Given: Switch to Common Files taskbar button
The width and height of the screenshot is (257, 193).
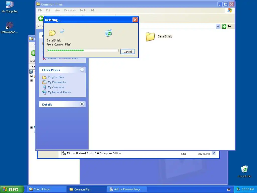Looking at the screenshot, I should point(87,189).
